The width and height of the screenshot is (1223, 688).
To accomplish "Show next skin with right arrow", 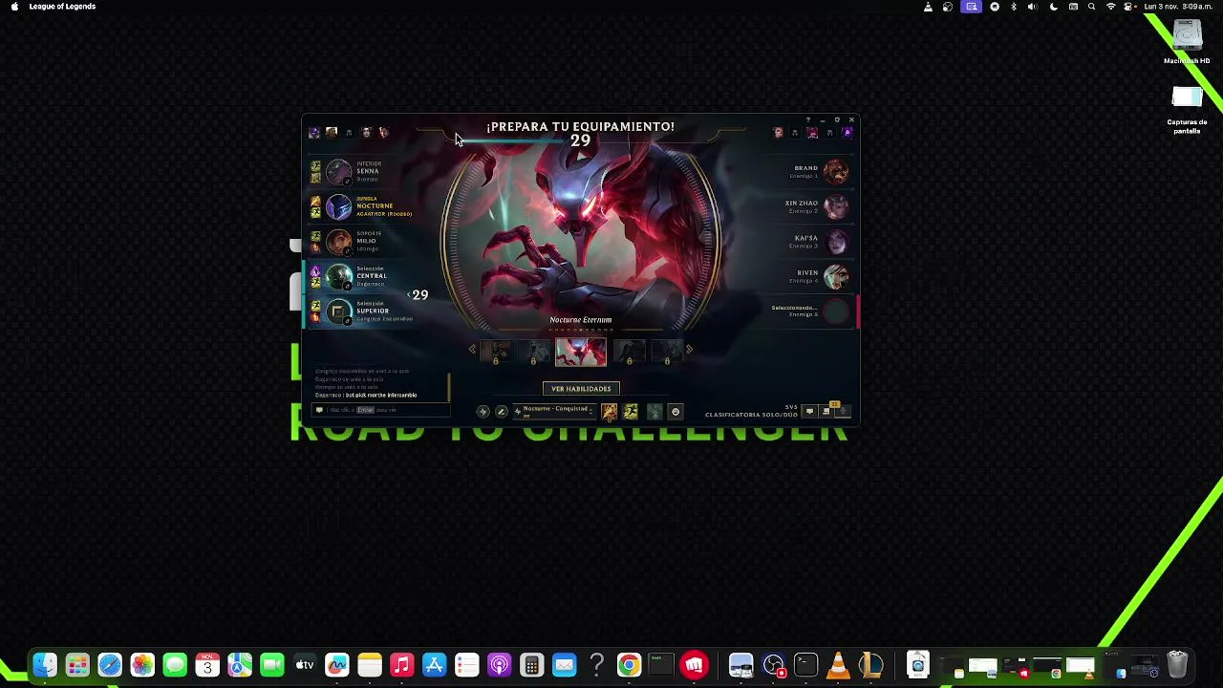I will [x=689, y=350].
